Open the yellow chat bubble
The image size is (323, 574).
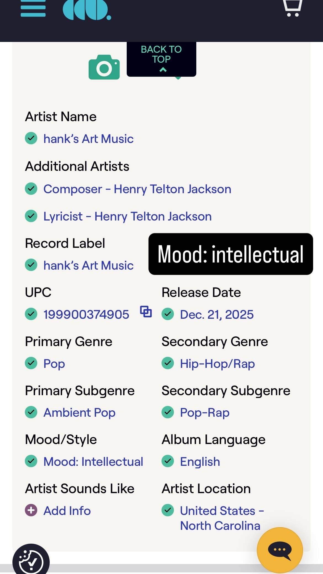coord(280,550)
